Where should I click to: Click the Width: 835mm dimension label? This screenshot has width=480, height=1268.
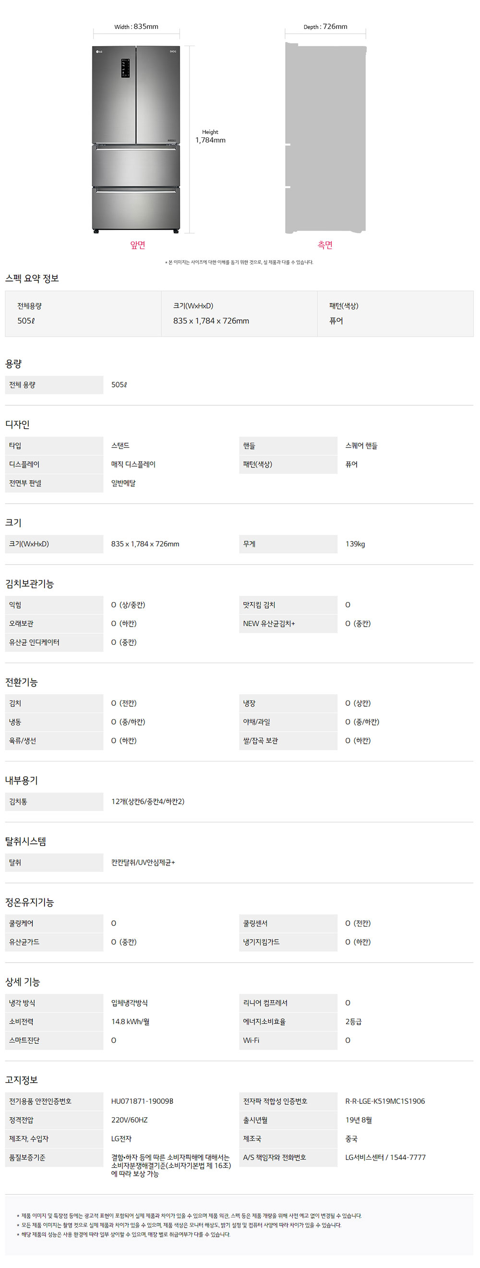tap(136, 26)
